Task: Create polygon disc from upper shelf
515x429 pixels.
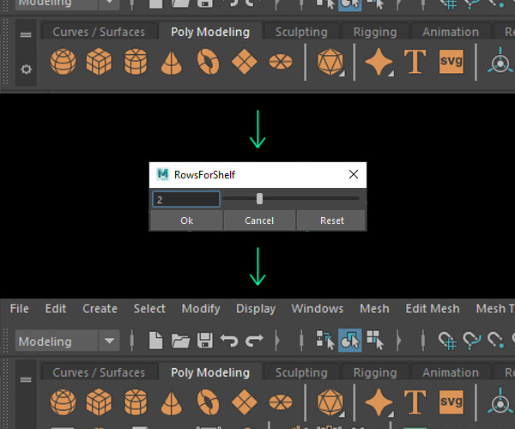Action: [x=281, y=62]
